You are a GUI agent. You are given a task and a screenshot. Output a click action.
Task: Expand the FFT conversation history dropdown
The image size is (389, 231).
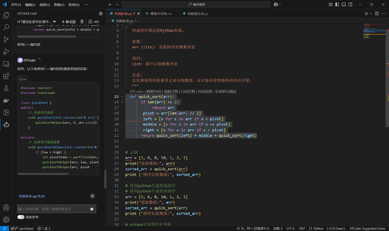[54, 22]
